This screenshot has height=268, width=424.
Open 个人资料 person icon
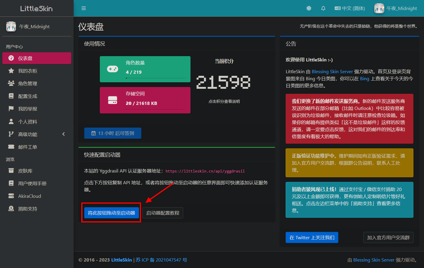coord(11,121)
